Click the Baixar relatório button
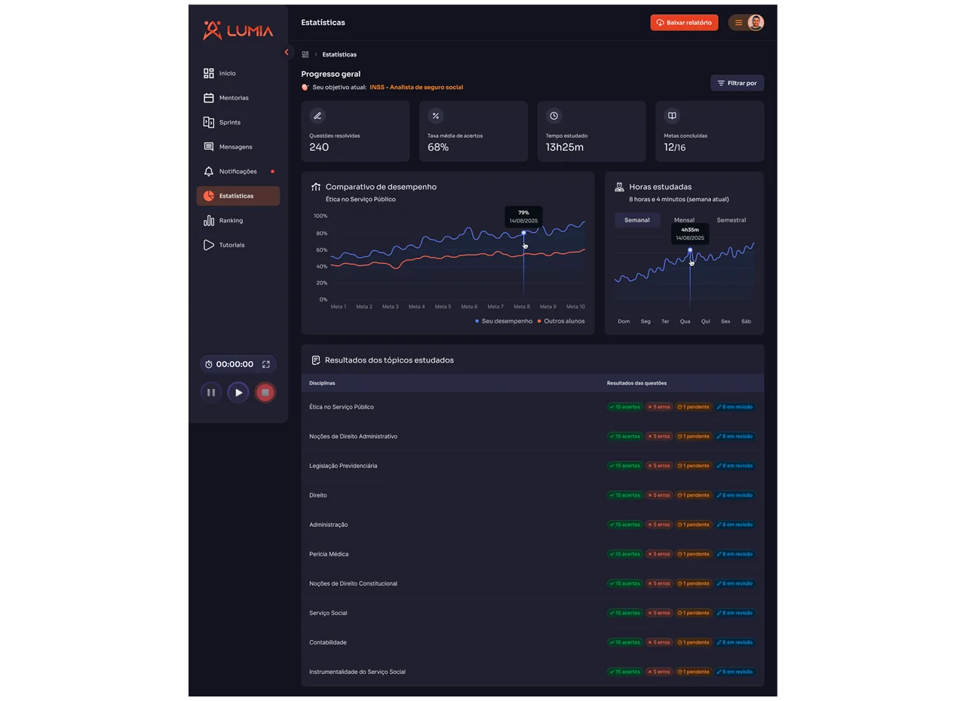Image resolution: width=966 pixels, height=701 pixels. pyautogui.click(x=684, y=23)
